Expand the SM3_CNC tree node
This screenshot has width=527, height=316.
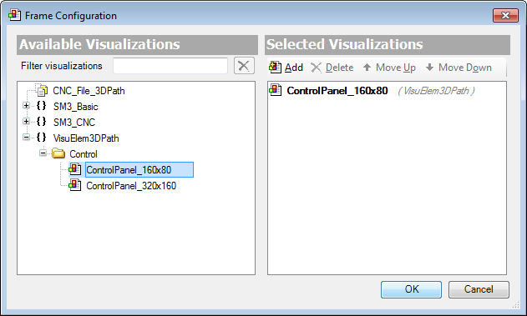point(26,122)
